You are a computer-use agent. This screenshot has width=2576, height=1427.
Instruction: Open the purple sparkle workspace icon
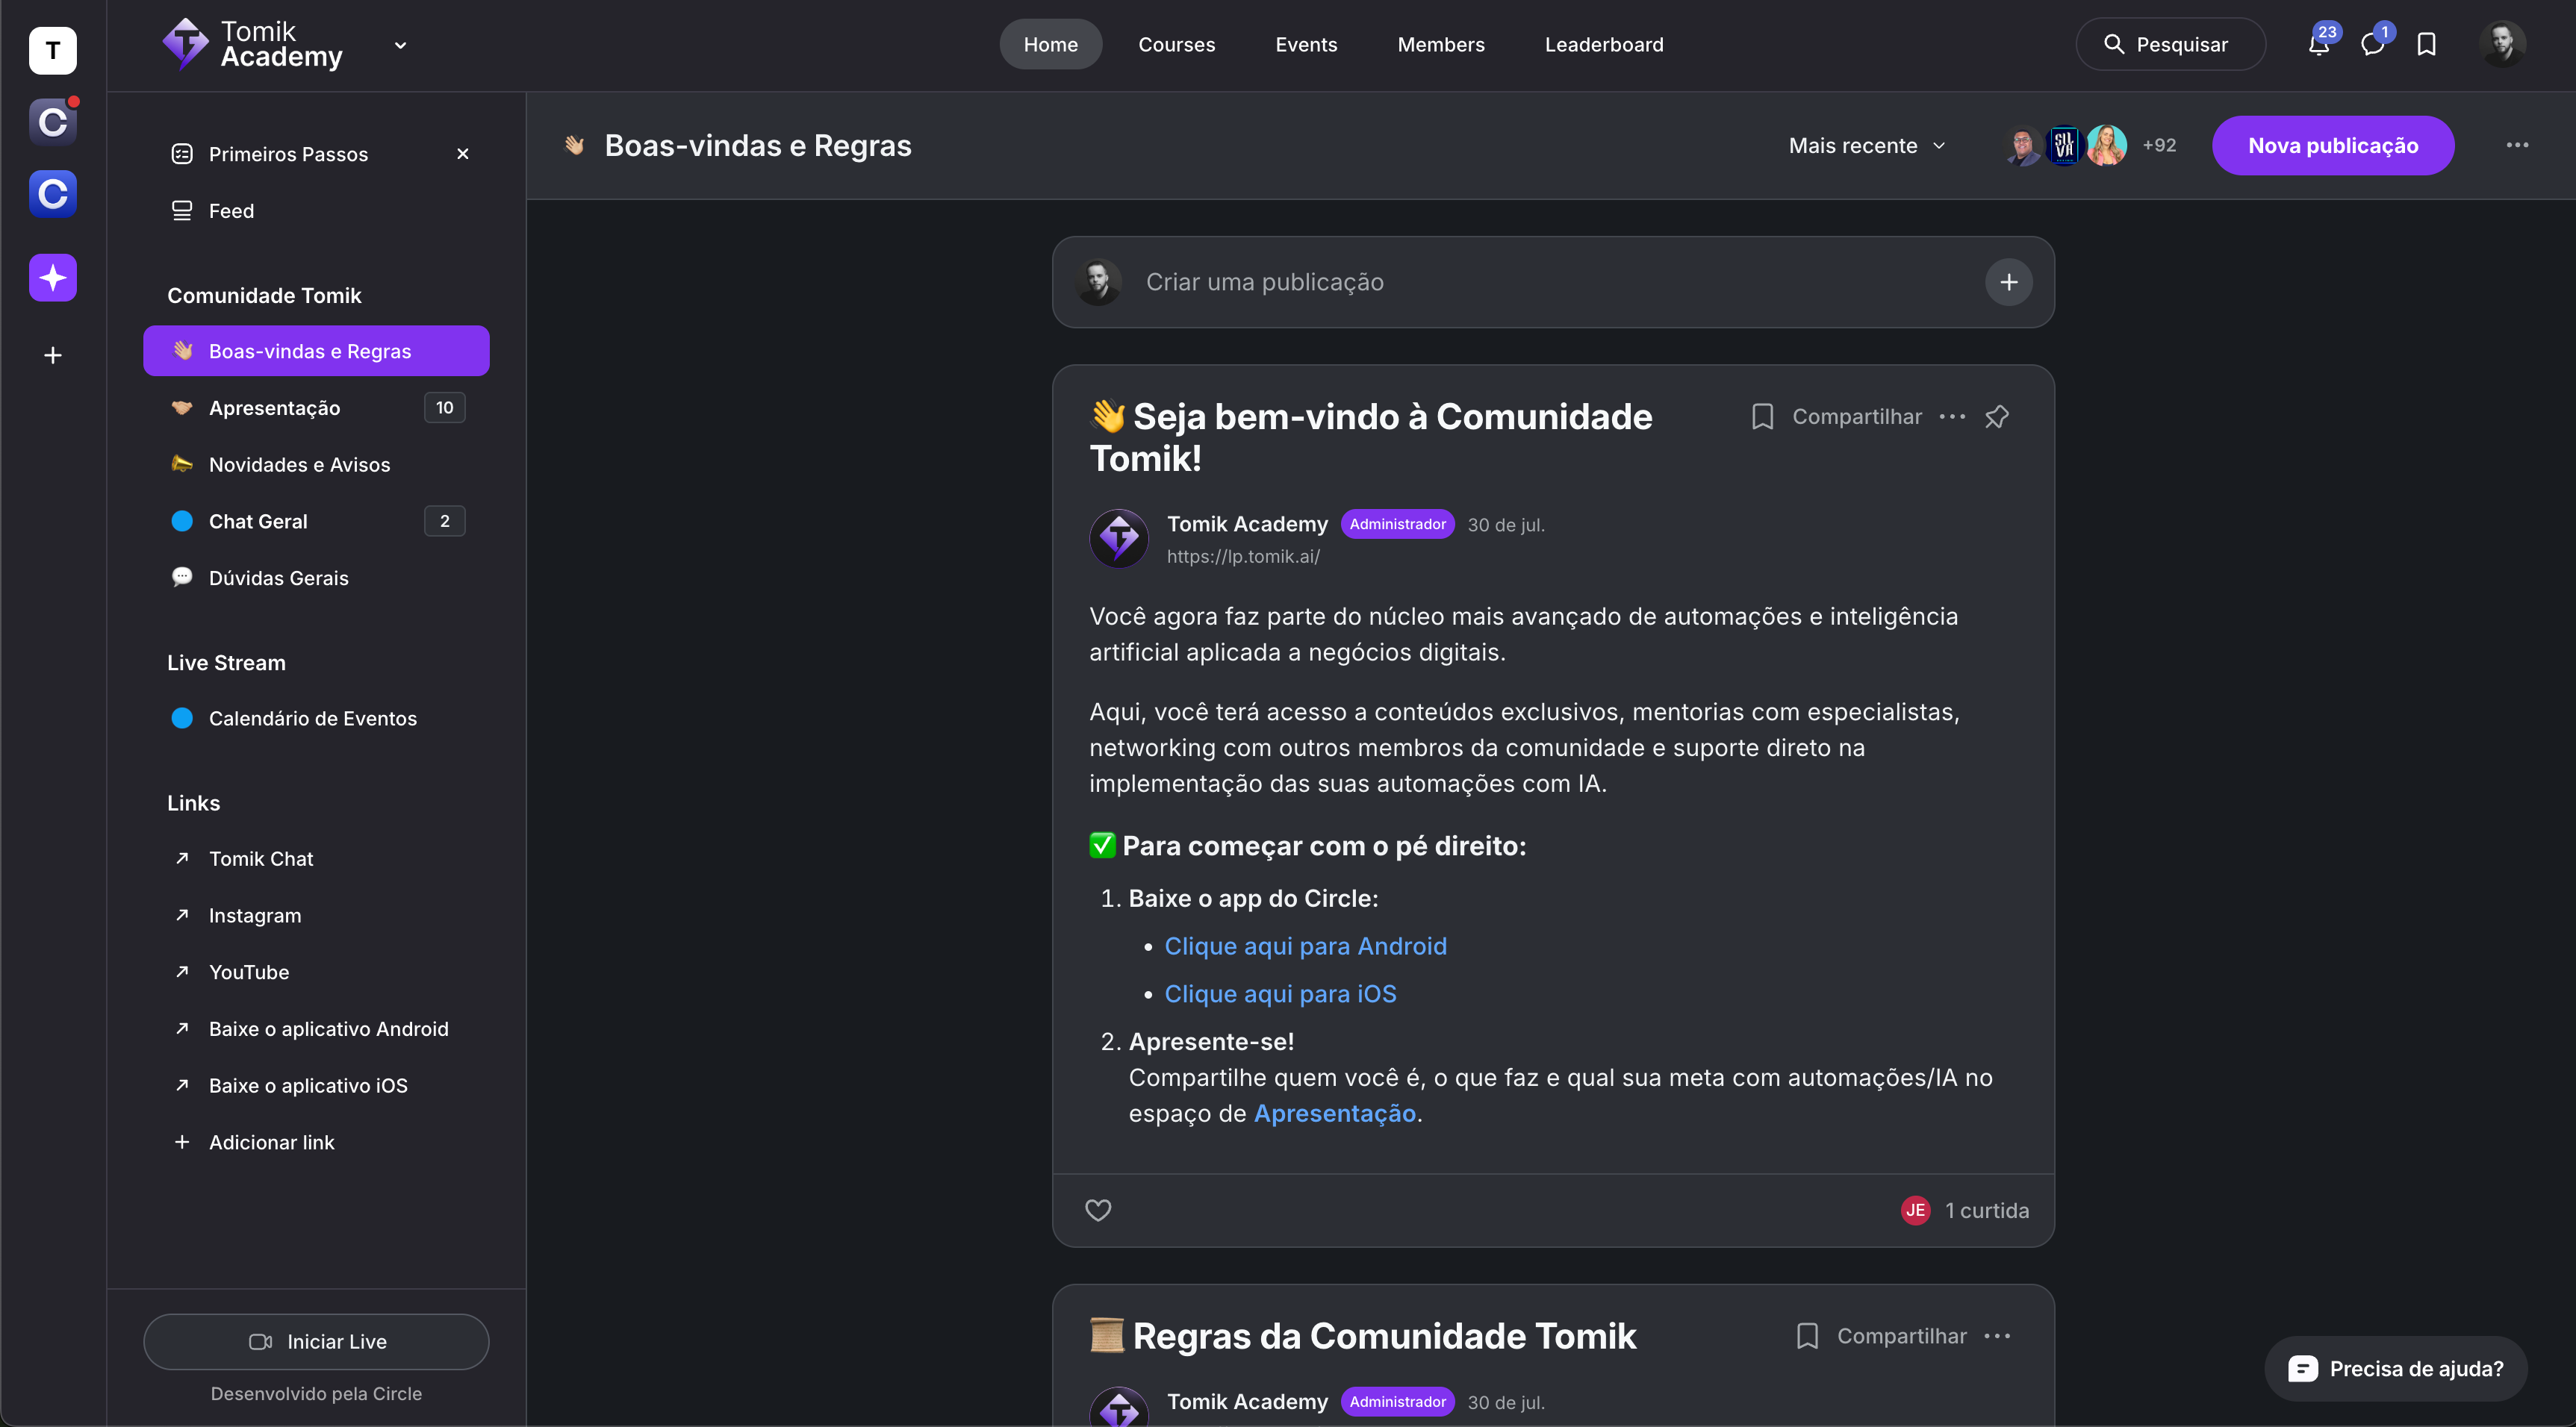click(x=53, y=278)
